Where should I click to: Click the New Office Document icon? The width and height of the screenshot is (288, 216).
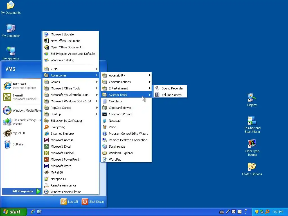pyautogui.click(x=46, y=41)
